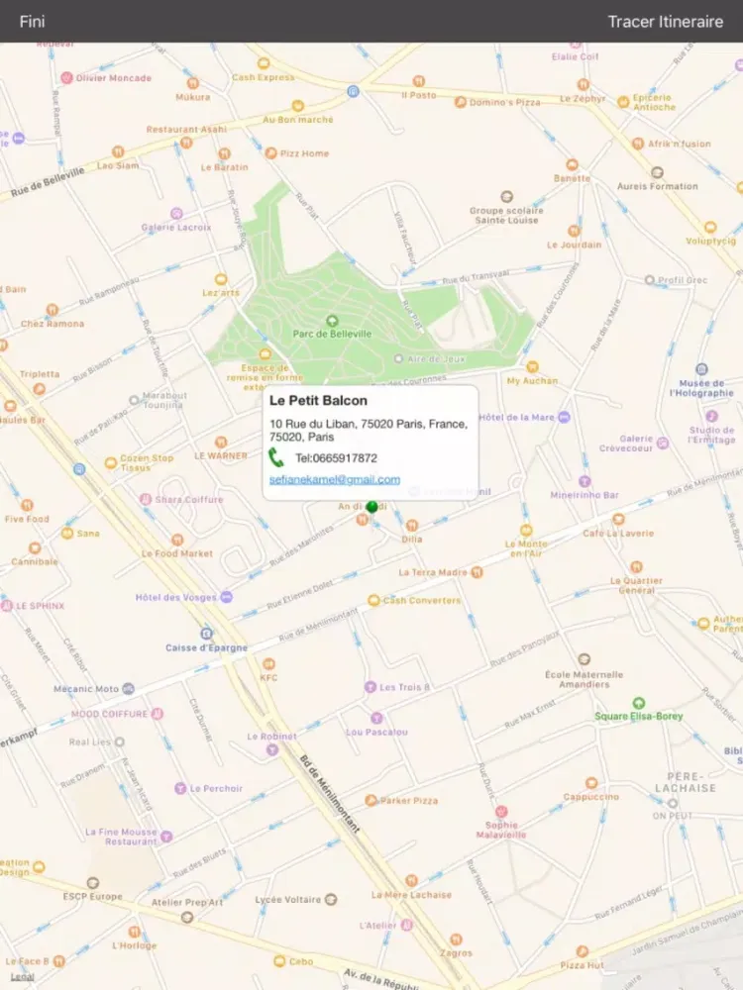Tap the Minelrinho Bar icon
The height and width of the screenshot is (990, 743).
(584, 481)
